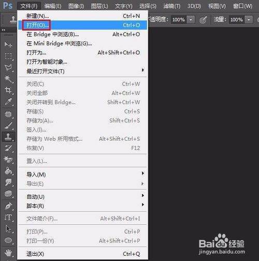This screenshot has width=259, height=261.
Task: Select the Hand tool
Action: click(x=8, y=253)
